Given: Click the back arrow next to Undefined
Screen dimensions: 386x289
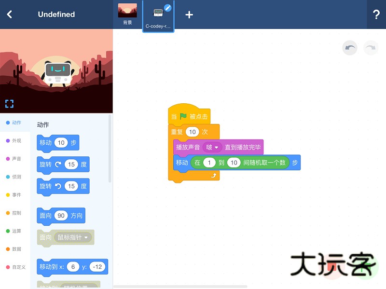Looking at the screenshot, I should pos(10,14).
